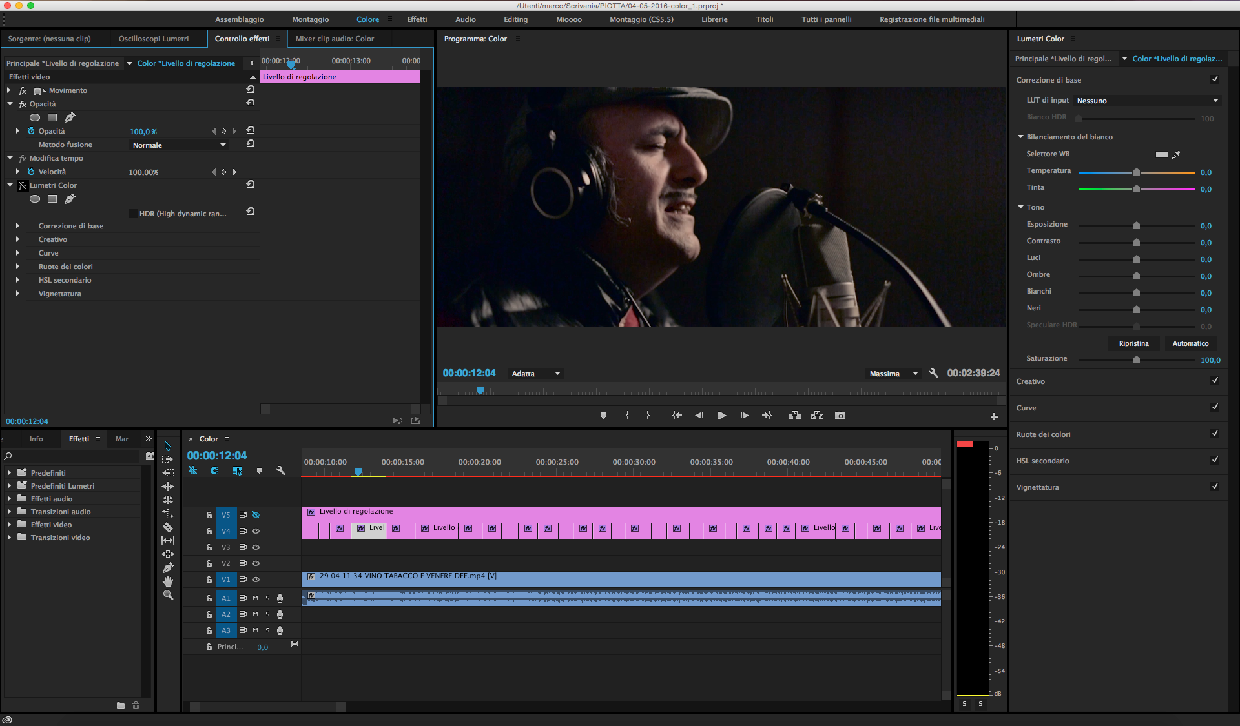This screenshot has width=1240, height=726.
Task: Click the Lift button
Action: [795, 416]
